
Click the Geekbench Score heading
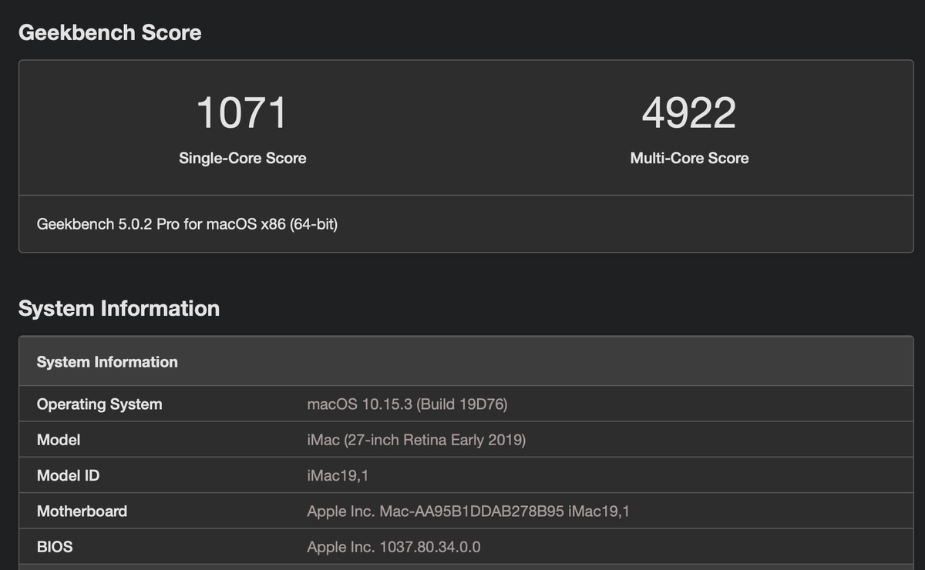tap(109, 33)
